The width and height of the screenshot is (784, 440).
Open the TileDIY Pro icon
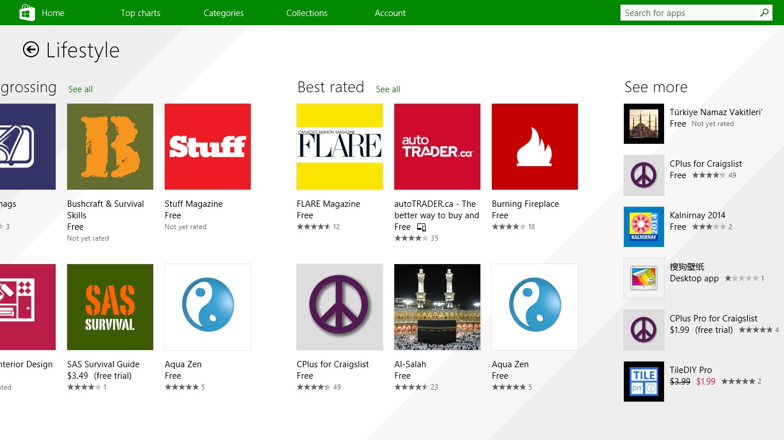[x=644, y=382]
